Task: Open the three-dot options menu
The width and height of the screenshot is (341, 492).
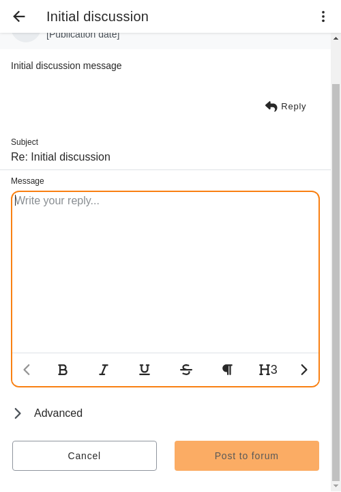Action: point(323,16)
